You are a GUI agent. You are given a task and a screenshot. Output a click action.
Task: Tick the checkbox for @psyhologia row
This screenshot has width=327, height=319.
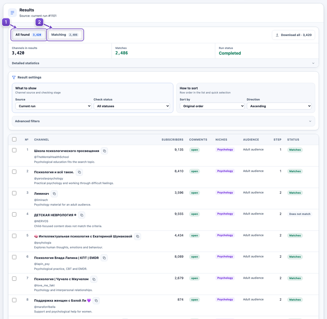pos(14,236)
